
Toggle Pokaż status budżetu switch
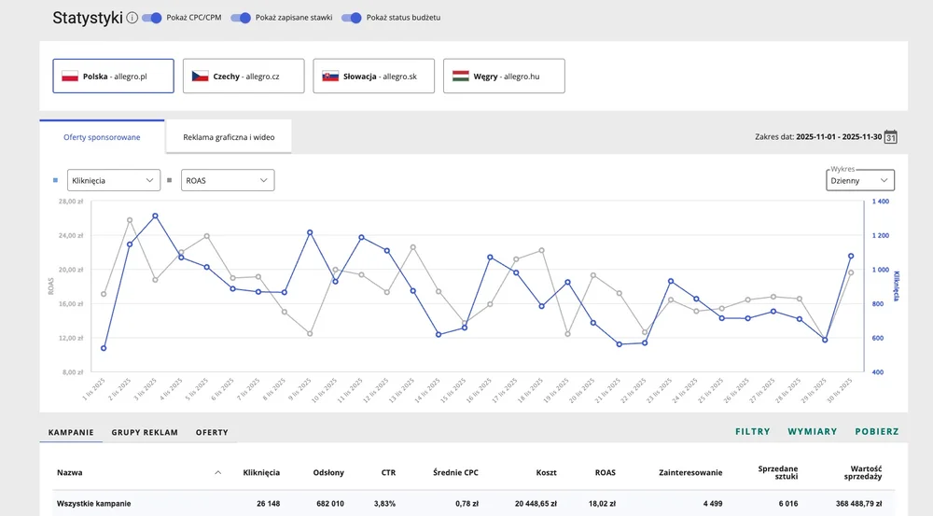pyautogui.click(x=352, y=18)
